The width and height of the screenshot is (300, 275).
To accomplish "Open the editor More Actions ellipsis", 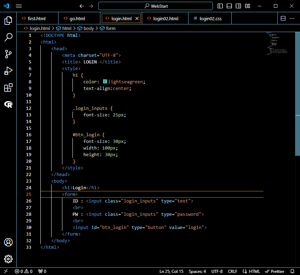I will click(x=292, y=18).
